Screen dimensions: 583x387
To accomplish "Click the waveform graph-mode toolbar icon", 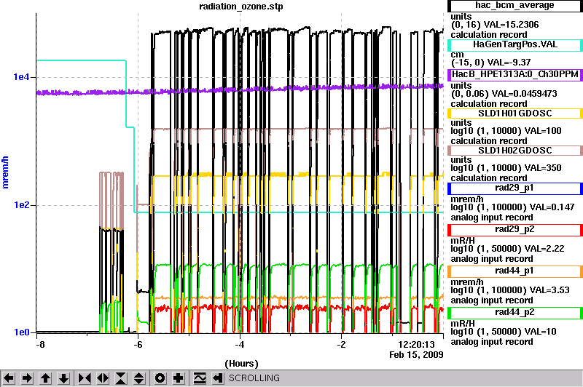I will tap(200, 378).
